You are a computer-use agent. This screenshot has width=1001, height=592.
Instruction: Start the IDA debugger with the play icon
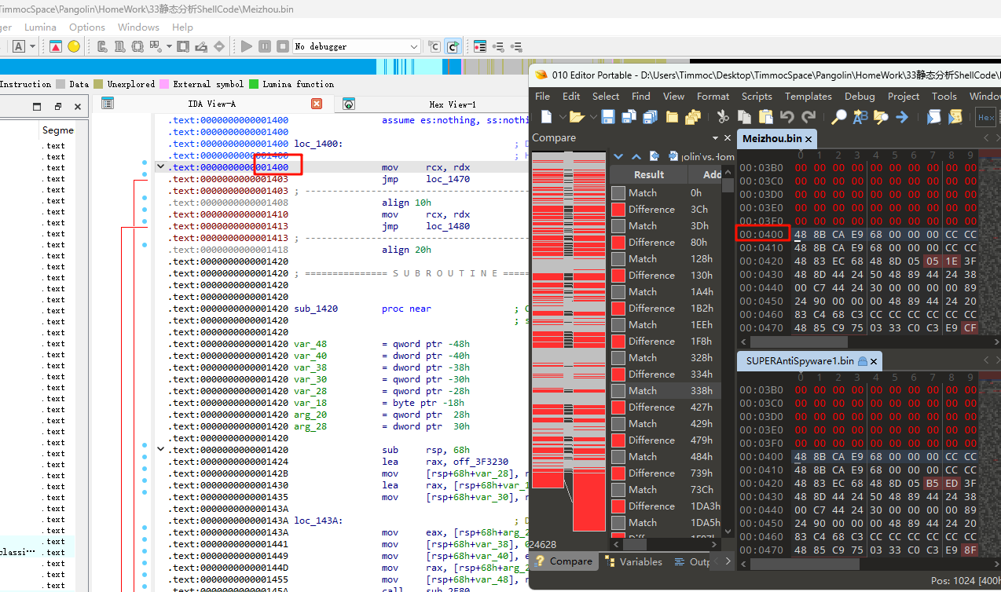tap(247, 46)
